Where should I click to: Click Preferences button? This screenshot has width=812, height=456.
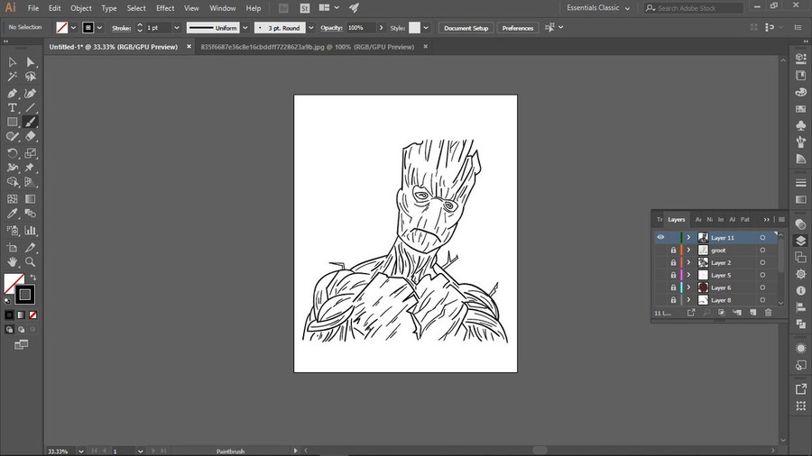517,28
